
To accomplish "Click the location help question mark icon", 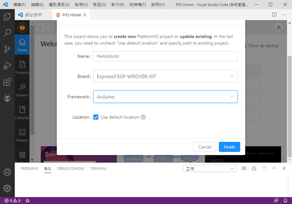I will pos(143,117).
